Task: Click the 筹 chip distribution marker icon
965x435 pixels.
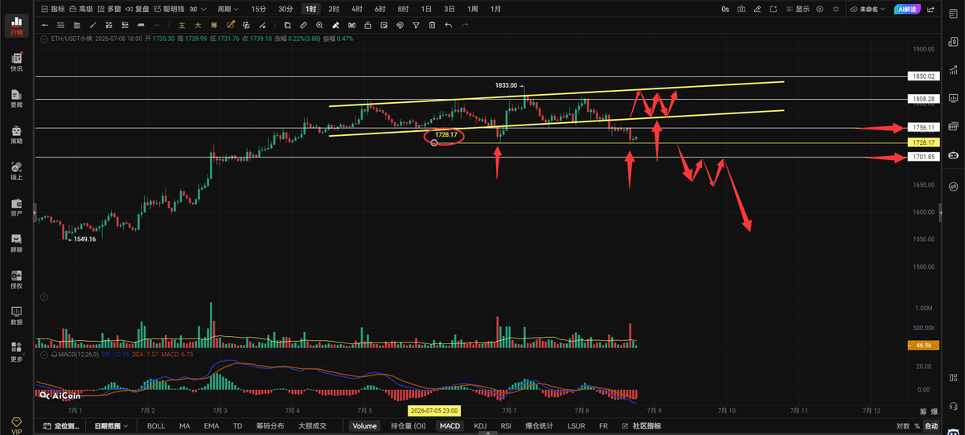Action: [x=214, y=25]
